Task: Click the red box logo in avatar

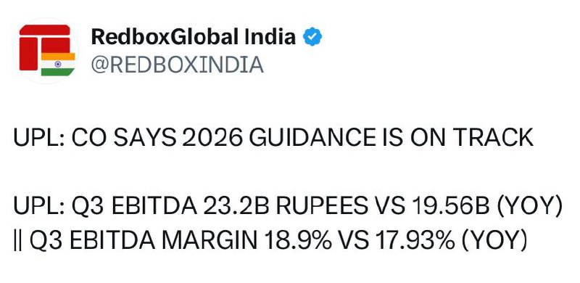Action: [x=44, y=46]
